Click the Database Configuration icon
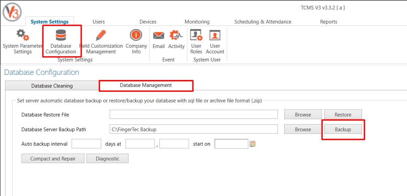Viewport: 407px width, 196px height. [61, 35]
